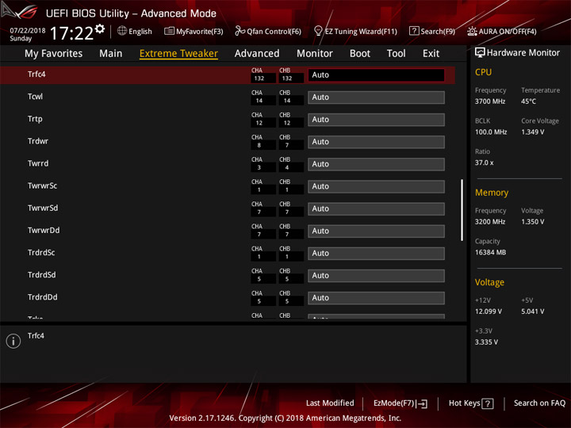Click the Hot Keys question mark icon
This screenshot has width=571, height=428.
point(488,403)
